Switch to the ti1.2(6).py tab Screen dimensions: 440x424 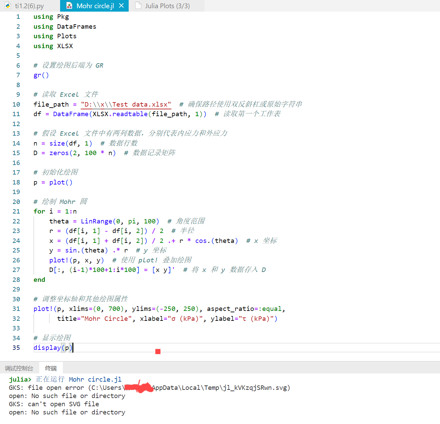pos(29,6)
